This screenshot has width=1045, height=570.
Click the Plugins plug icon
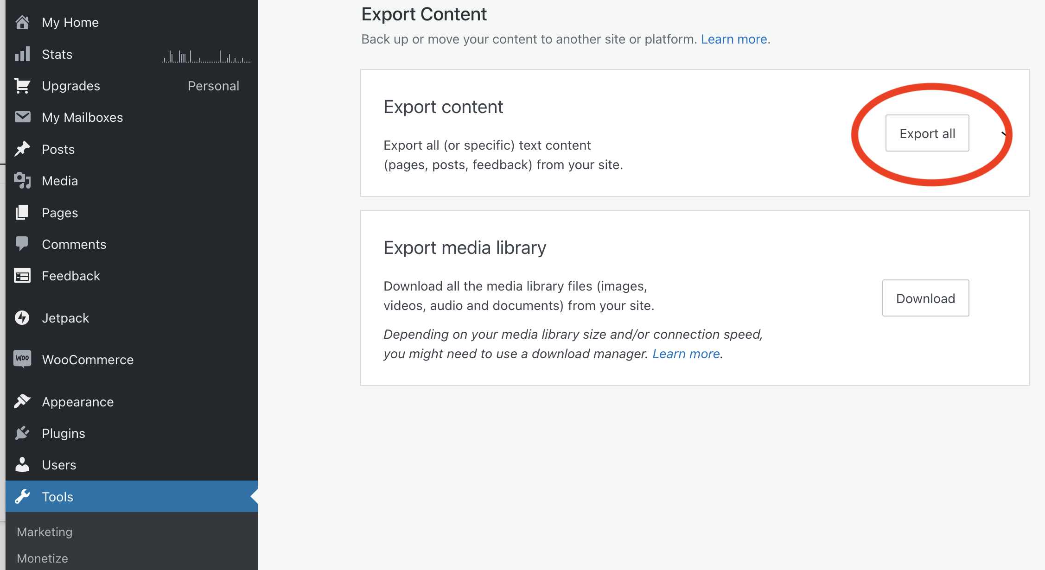(22, 433)
